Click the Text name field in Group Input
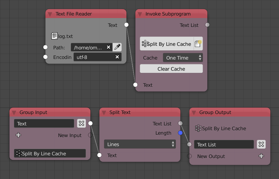This screenshot has height=179, width=279. [x=44, y=123]
